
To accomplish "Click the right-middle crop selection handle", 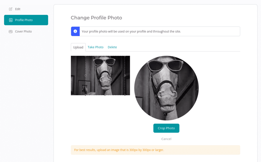I will pos(125,75).
